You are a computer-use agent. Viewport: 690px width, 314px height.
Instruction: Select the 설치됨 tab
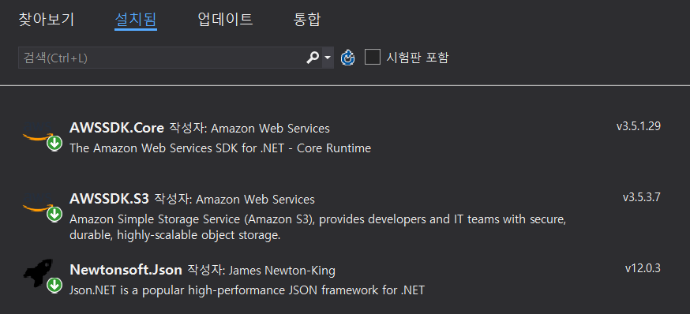(136, 20)
